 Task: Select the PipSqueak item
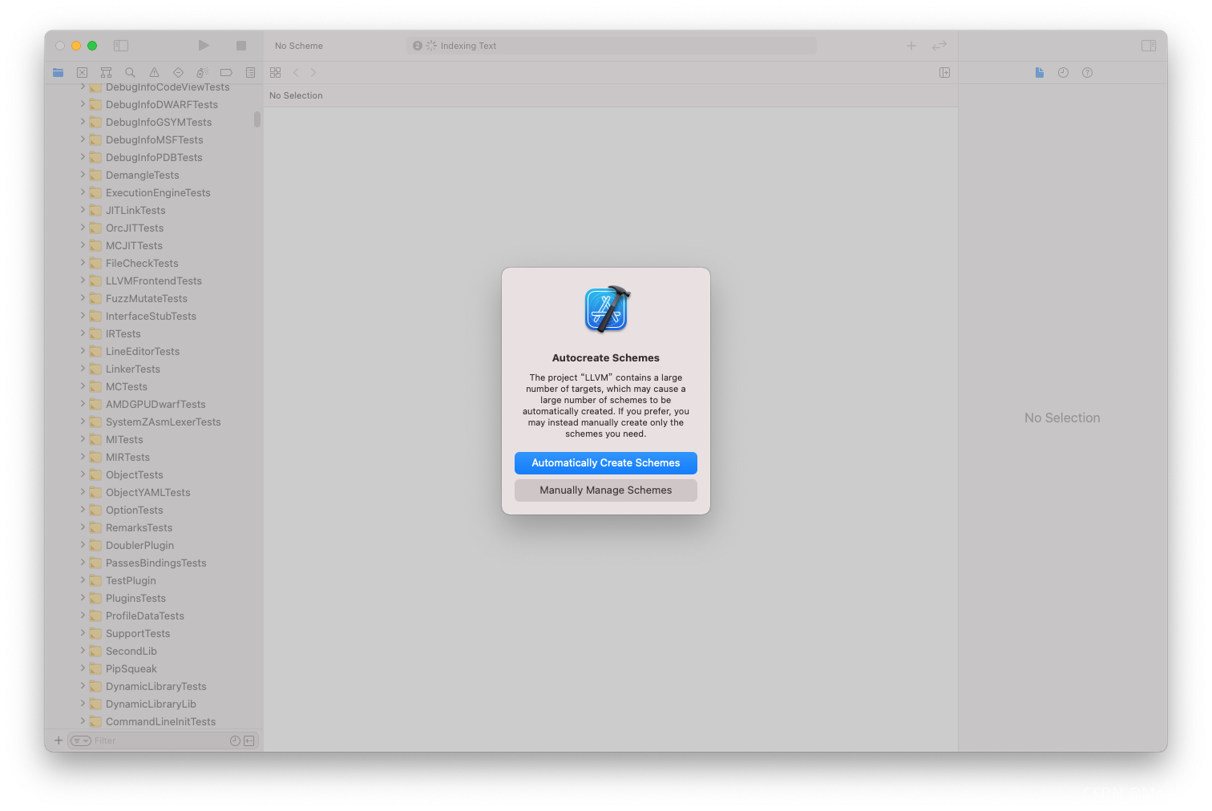click(131, 668)
